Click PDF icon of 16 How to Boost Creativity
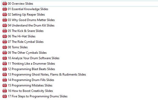The width and height of the screenshot is (158, 101). pyautogui.click(x=5, y=91)
